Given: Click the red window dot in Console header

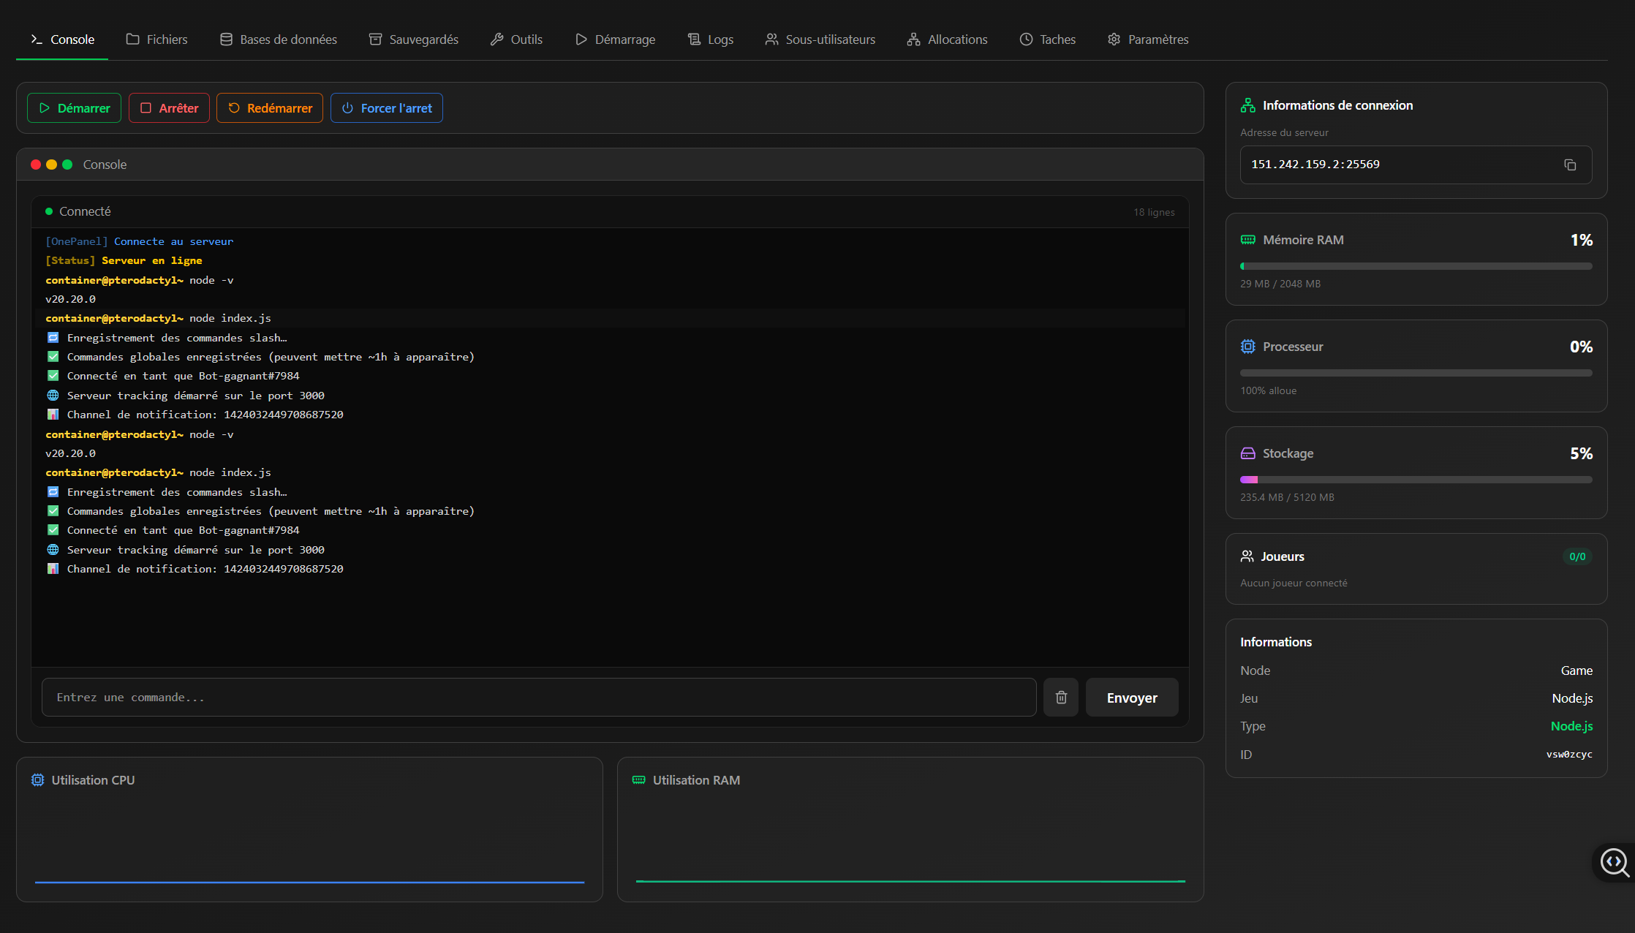Looking at the screenshot, I should (36, 165).
